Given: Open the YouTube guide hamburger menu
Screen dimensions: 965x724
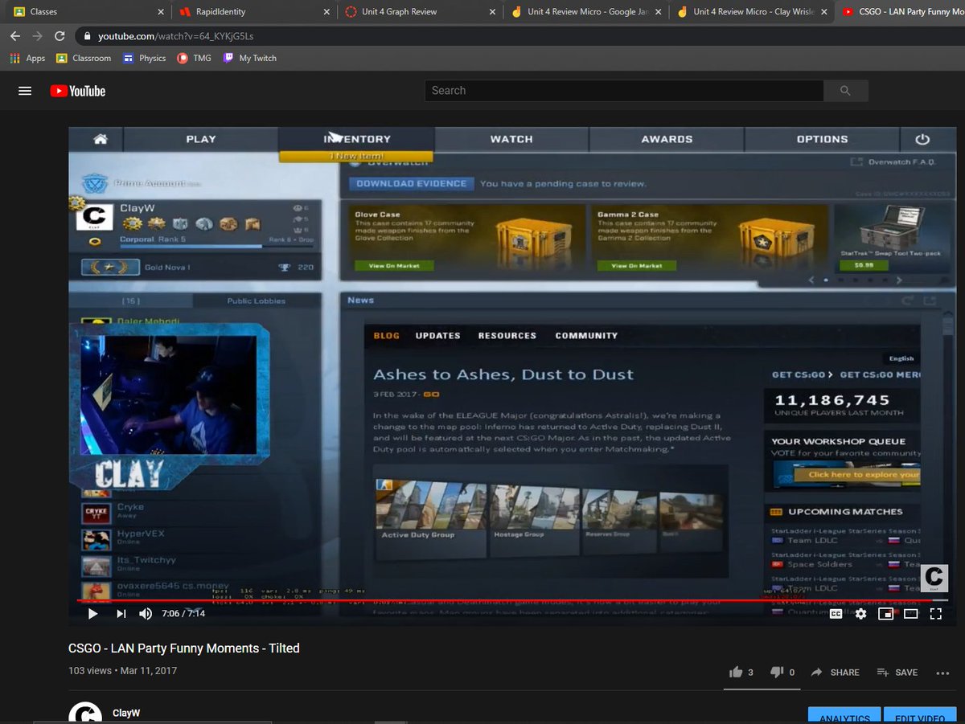Looking at the screenshot, I should [25, 91].
